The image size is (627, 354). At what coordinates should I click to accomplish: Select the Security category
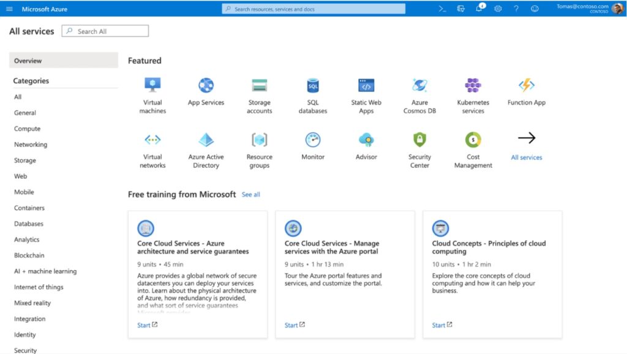(x=25, y=350)
